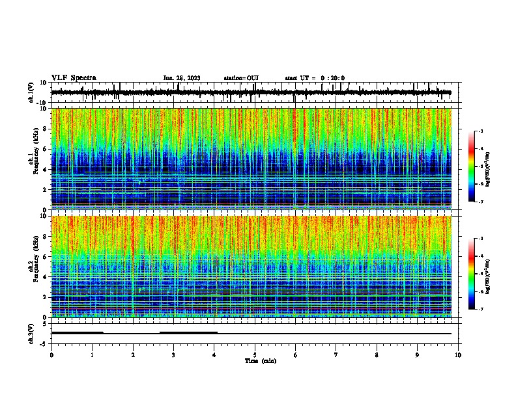Screen dimensions: 516x398
Task: Click time axis tick label "9"
Action: [x=417, y=355]
